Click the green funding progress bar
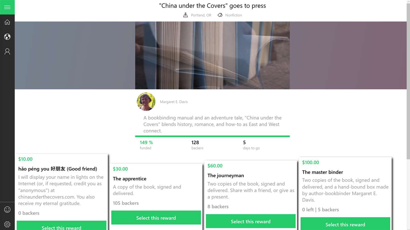Viewport: 410px width, 230px height. (x=212, y=136)
